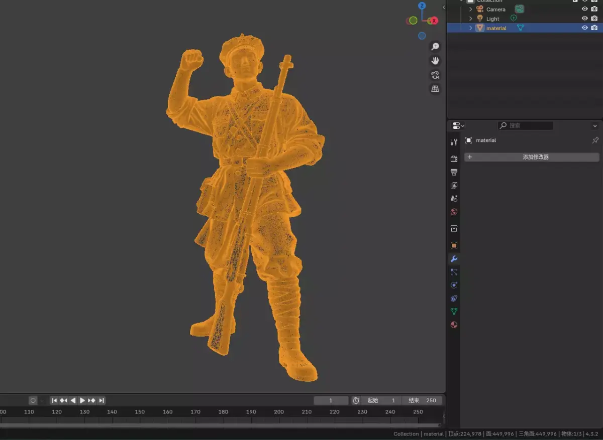
Task: Toggle camera view in the viewport
Action: (435, 75)
